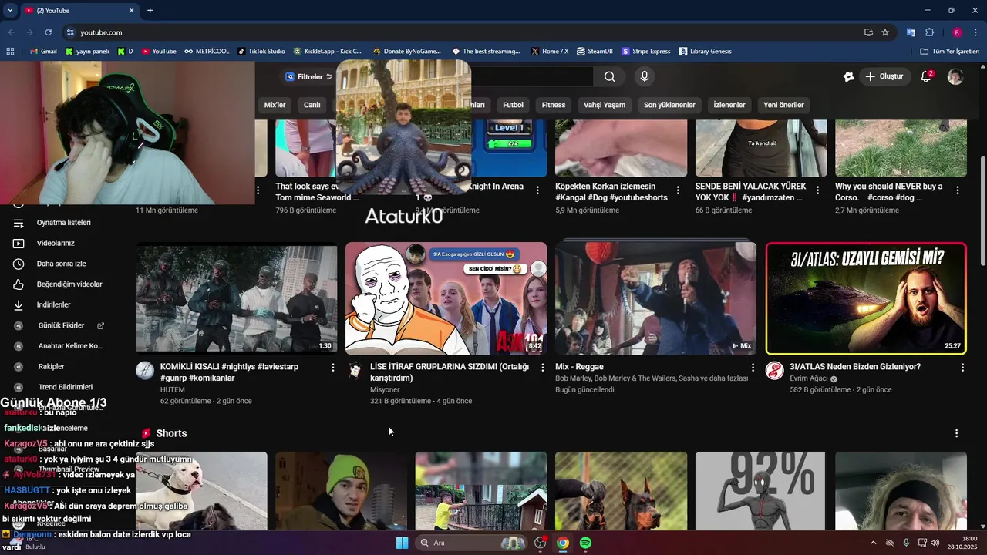This screenshot has height=555, width=987.
Task: Start voice search with the microphone icon
Action: point(645,76)
